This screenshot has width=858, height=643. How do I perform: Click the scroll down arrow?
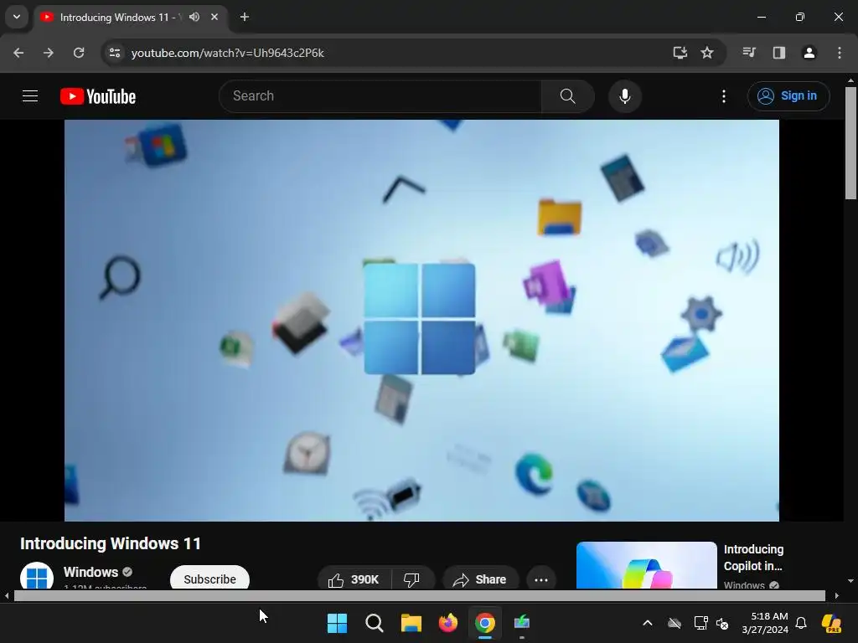pyautogui.click(x=850, y=581)
